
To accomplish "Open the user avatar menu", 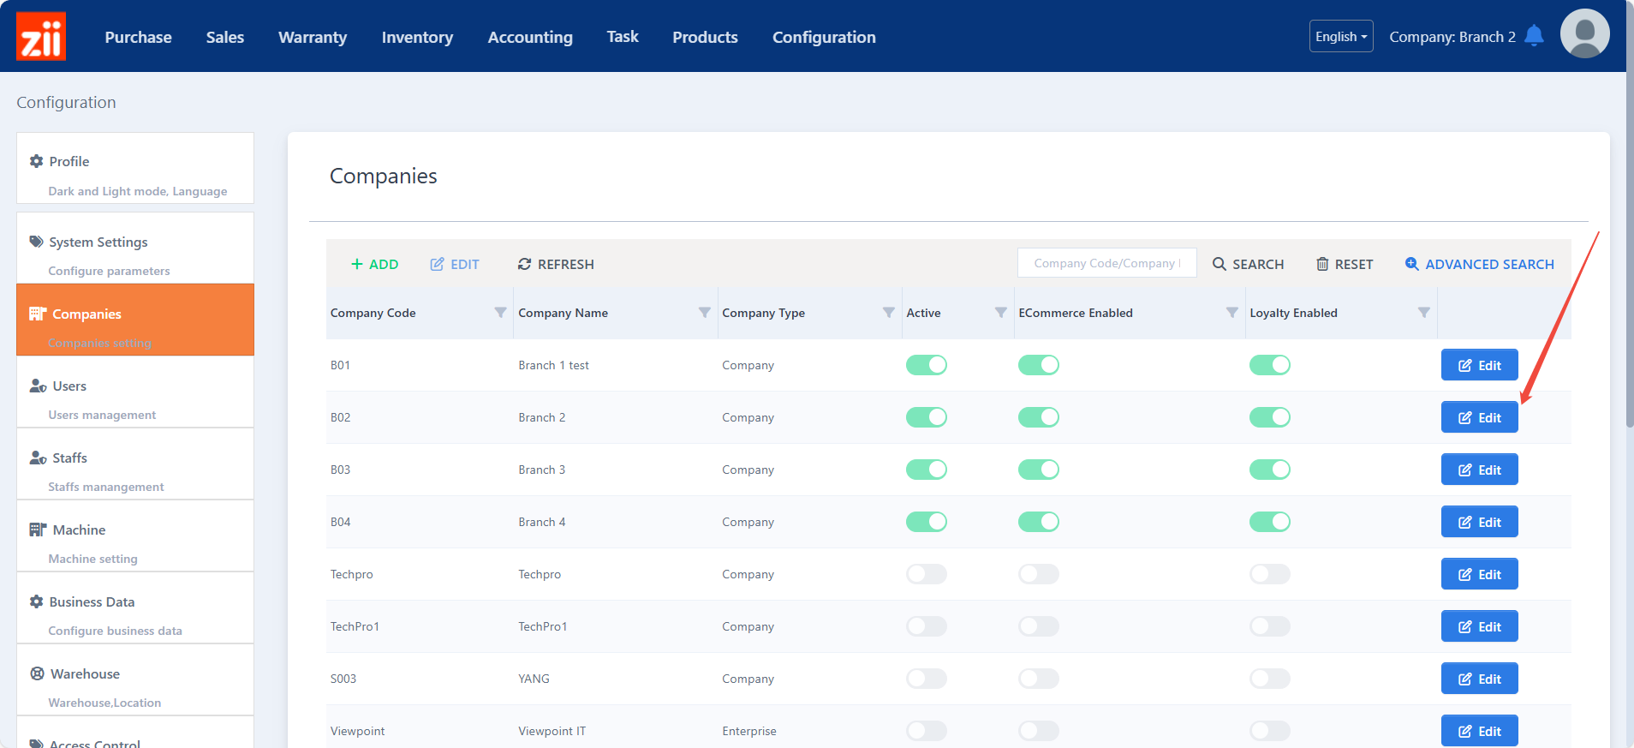I will coord(1584,34).
